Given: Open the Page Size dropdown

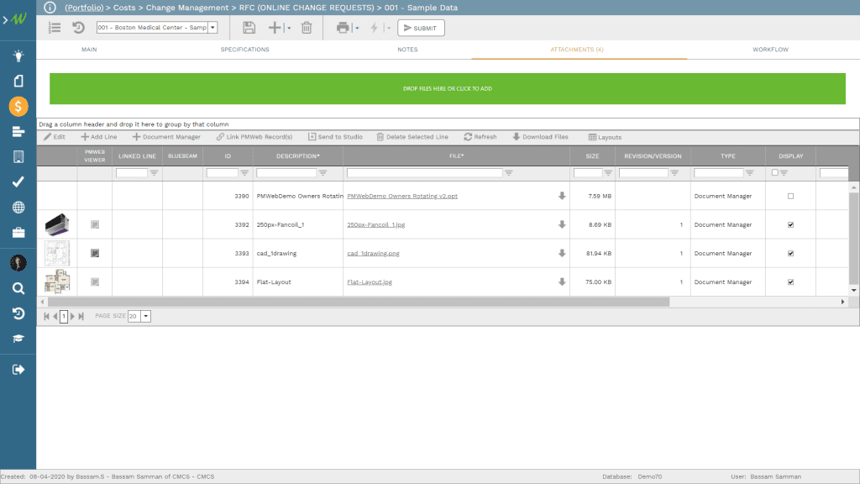Looking at the screenshot, I should (145, 316).
